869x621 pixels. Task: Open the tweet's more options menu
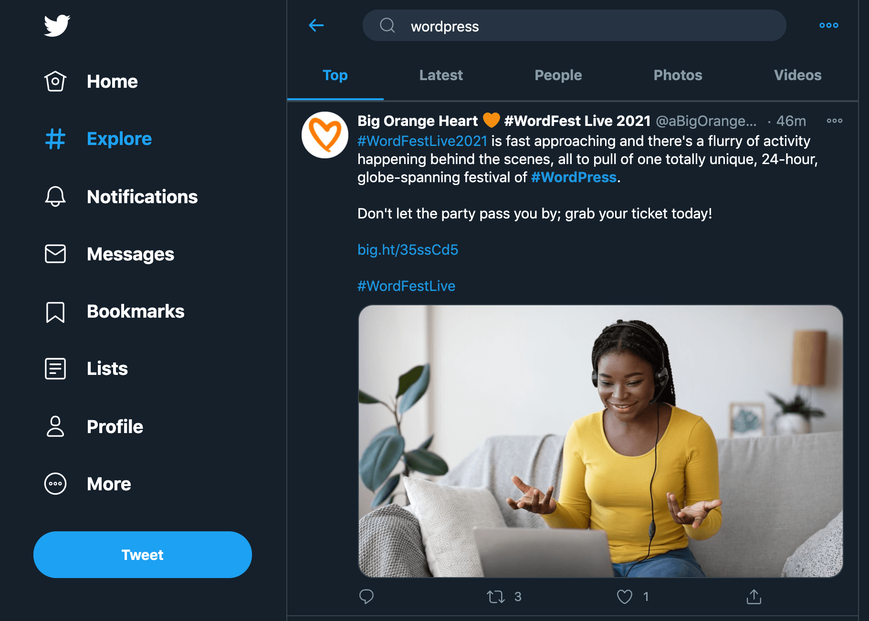click(834, 121)
